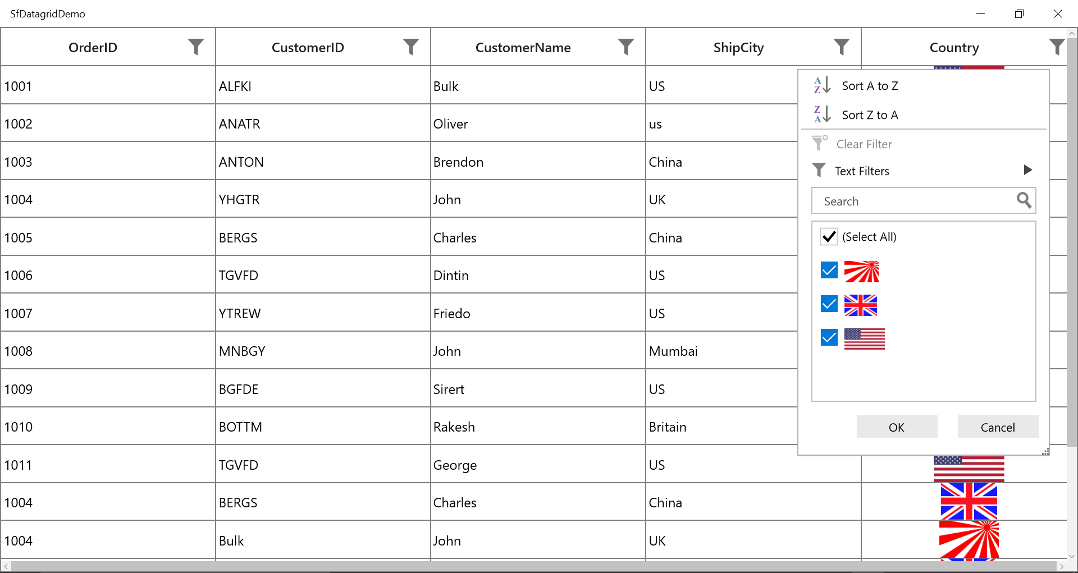Screen dimensions: 1078x573
Task: Minimize the SfDatagridDemo window
Action: coord(980,13)
